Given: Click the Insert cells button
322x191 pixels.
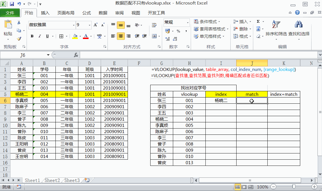Looking at the screenshot, I should click(x=242, y=21).
